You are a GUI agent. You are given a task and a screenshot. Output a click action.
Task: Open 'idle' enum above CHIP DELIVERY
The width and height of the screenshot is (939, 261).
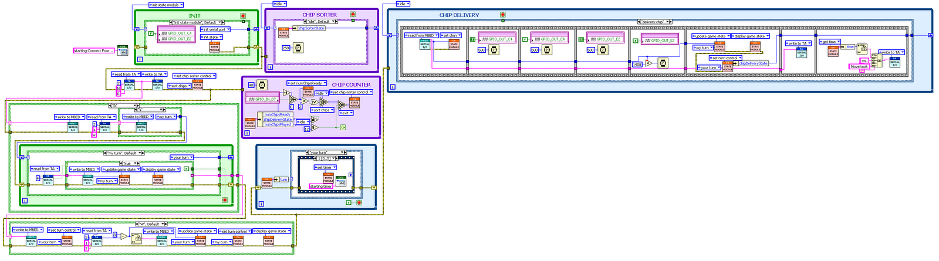click(x=402, y=4)
